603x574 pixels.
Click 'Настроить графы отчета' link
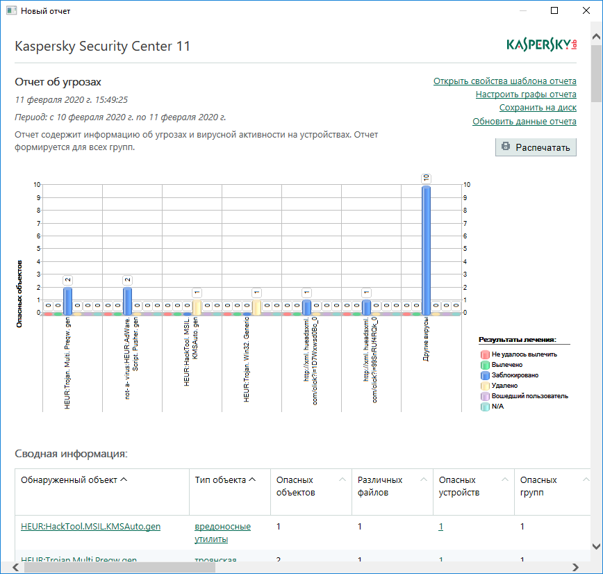coord(526,95)
